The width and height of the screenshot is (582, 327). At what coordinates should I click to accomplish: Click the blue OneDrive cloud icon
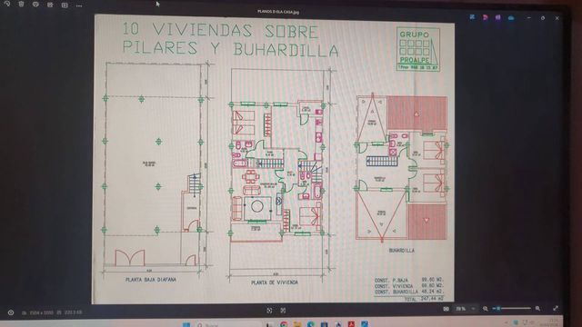511,18
